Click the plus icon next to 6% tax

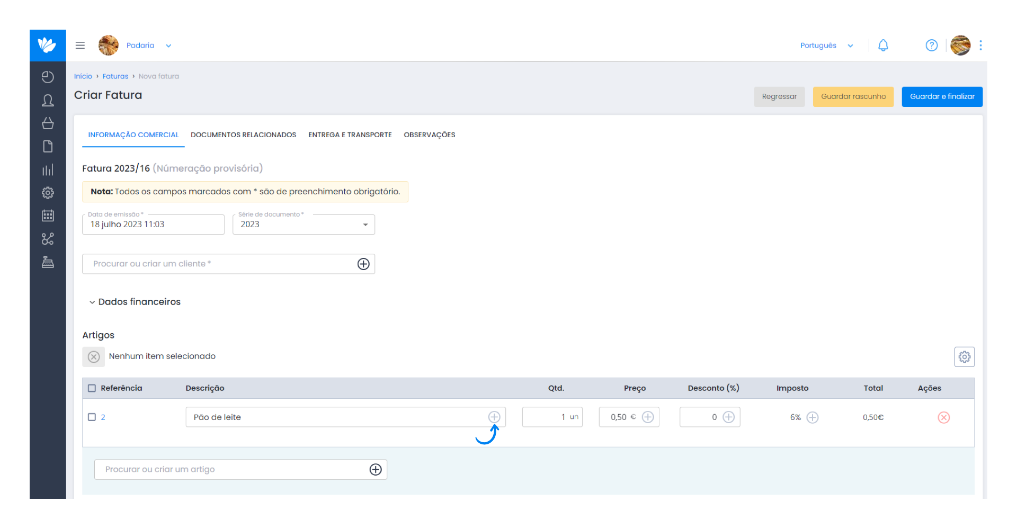[x=813, y=417]
